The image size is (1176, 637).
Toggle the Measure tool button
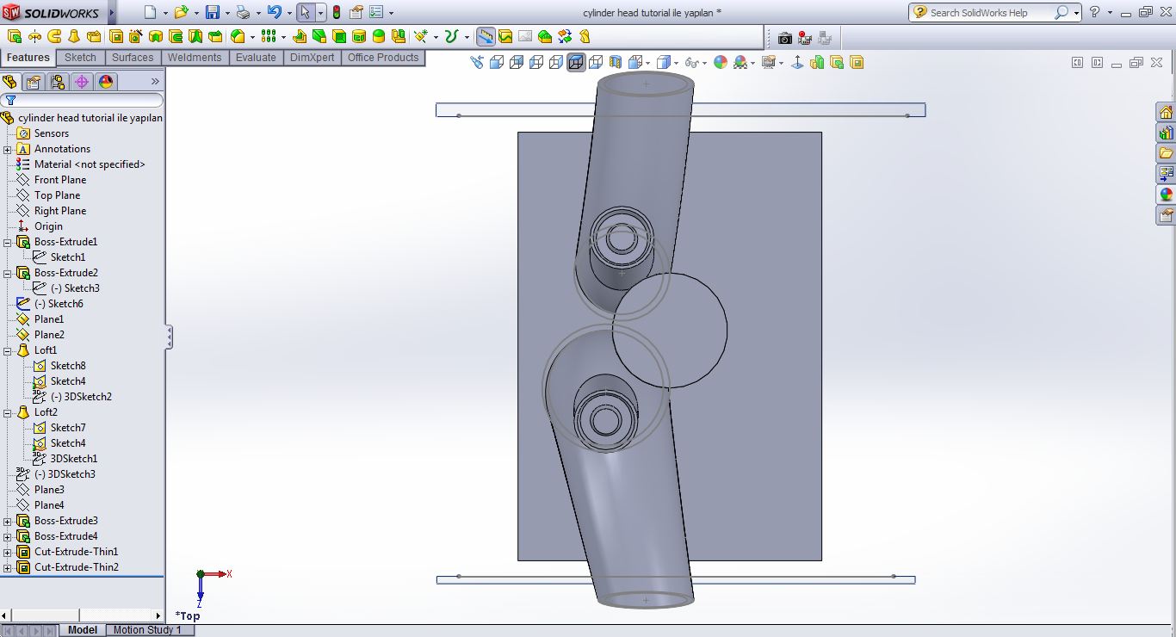(486, 37)
